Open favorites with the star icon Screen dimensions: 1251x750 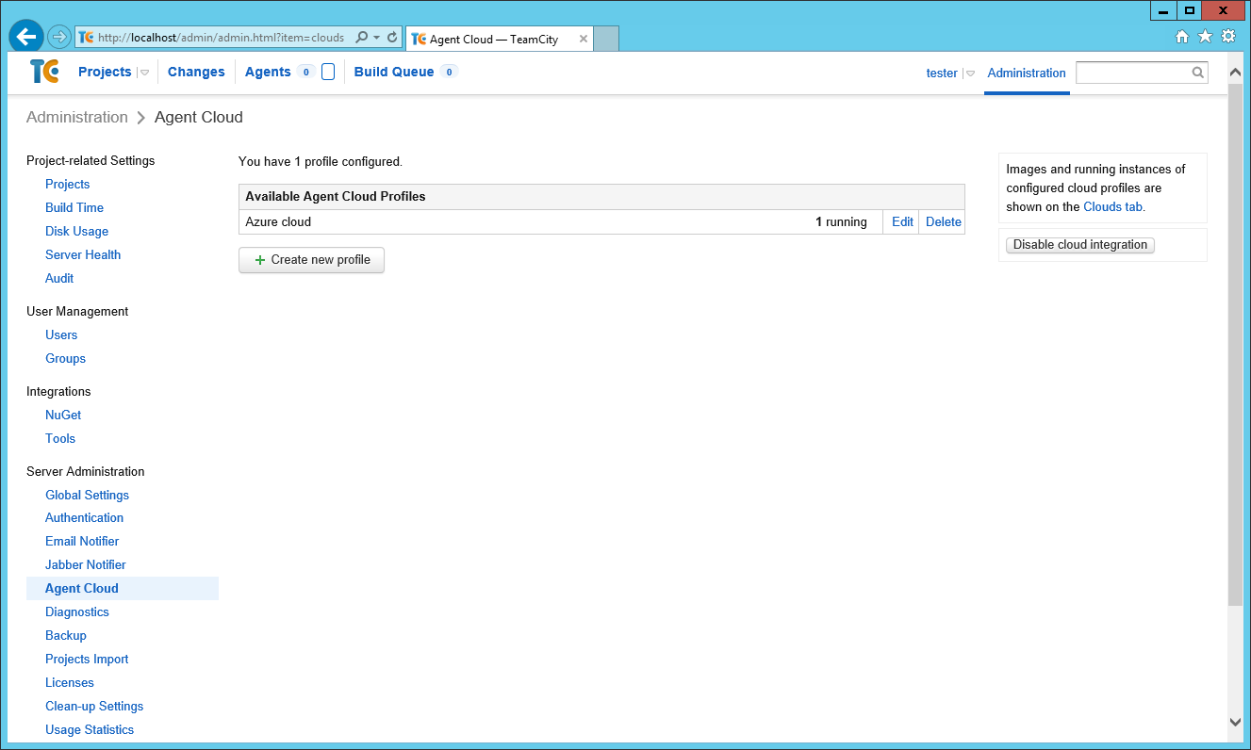(x=1205, y=37)
